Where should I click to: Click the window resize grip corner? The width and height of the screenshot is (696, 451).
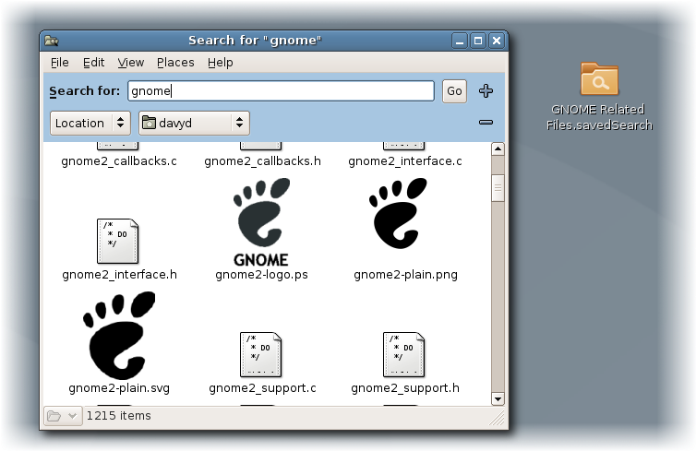pos(498,419)
